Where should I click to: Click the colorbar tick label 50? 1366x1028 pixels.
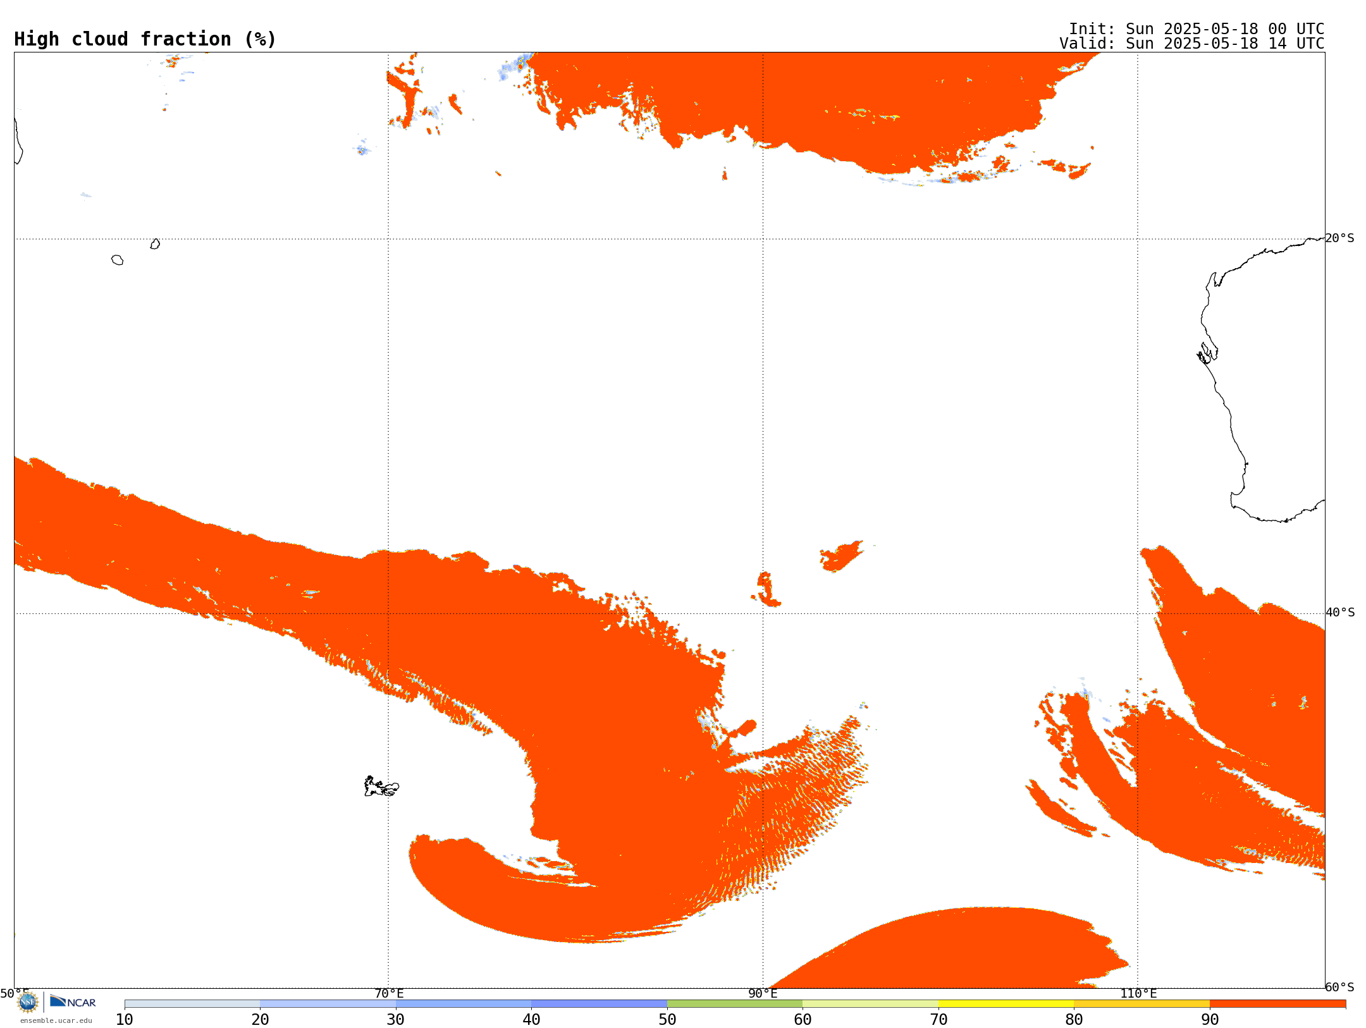pos(667,1020)
